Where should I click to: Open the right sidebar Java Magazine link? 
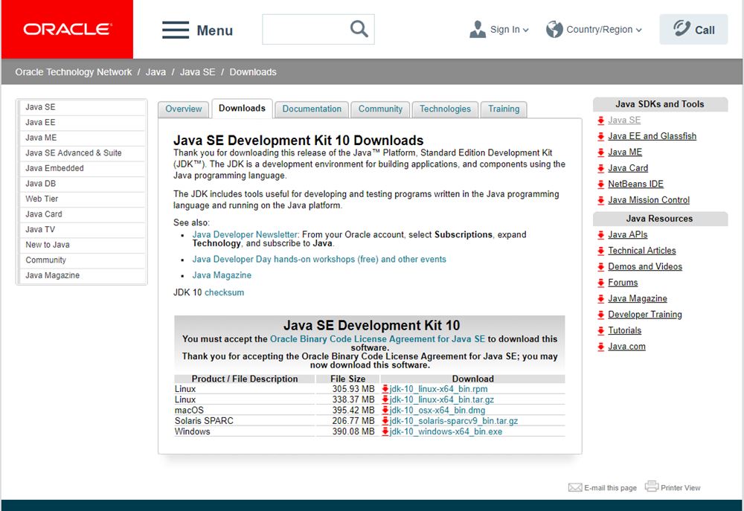point(638,299)
